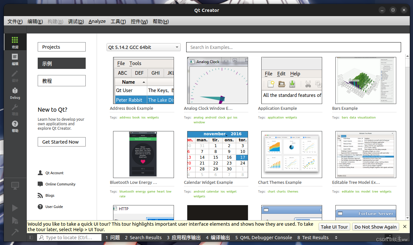Open the 2 Search Results pane
This screenshot has width=413, height=245.
pyautogui.click(x=143, y=238)
